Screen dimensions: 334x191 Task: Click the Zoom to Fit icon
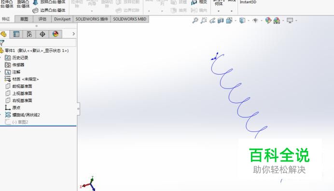(195, 20)
